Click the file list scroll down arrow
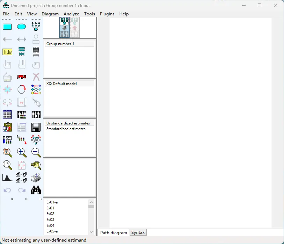284x244 pixels. [91, 232]
